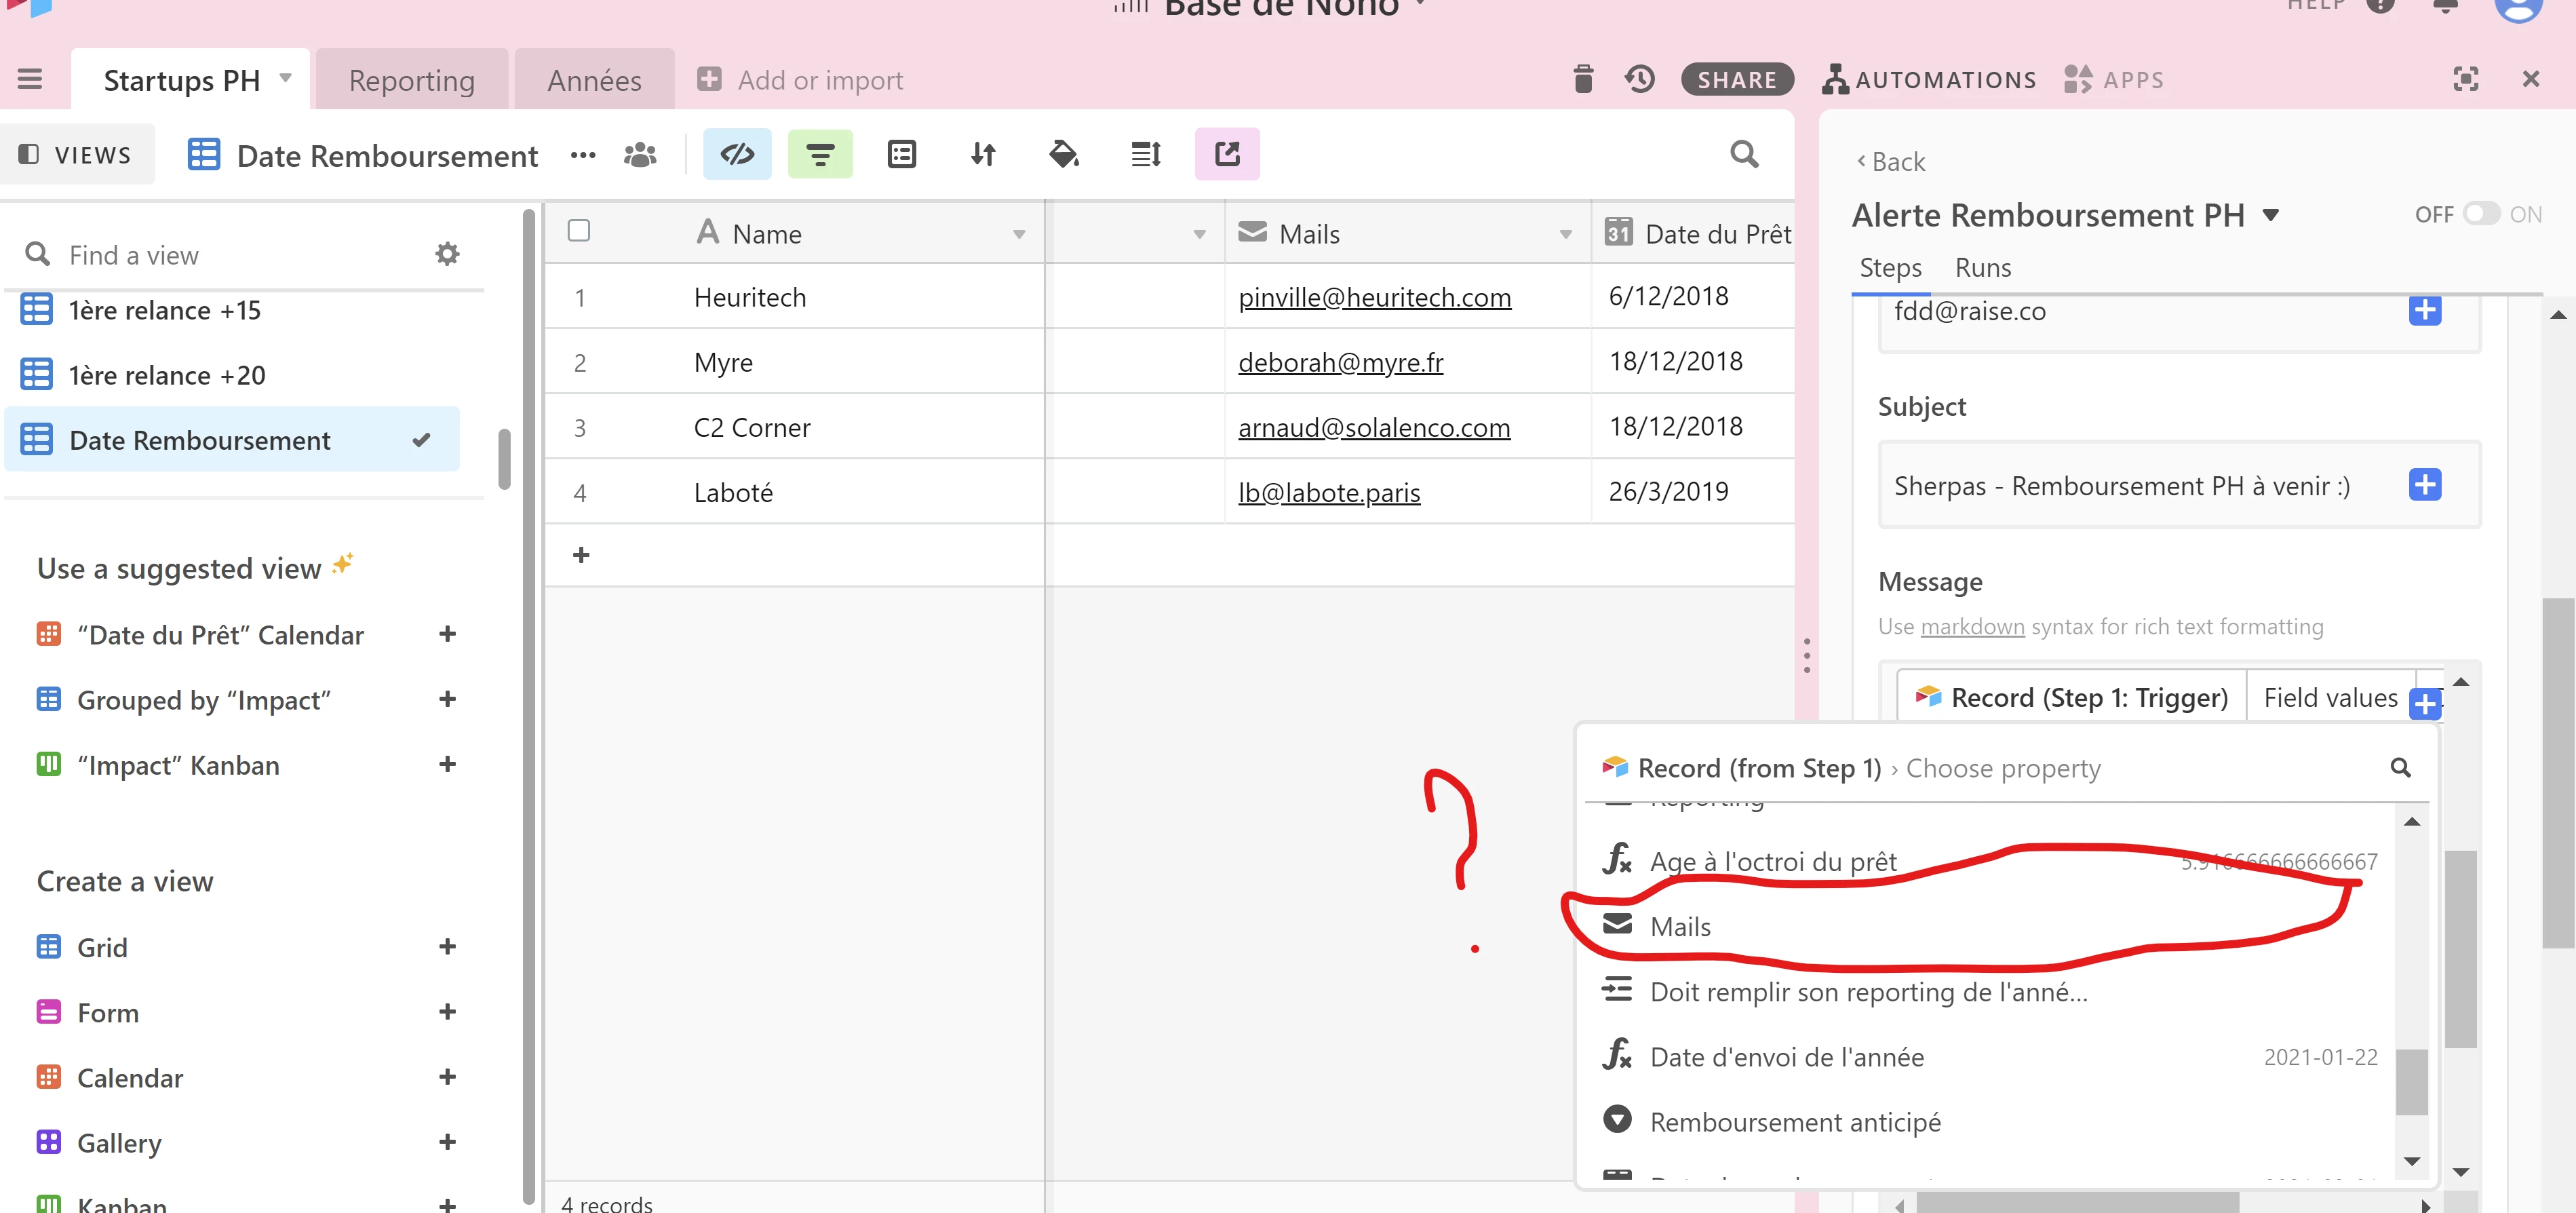Open the view list settings gear
This screenshot has height=1213, width=2576.
tap(447, 254)
